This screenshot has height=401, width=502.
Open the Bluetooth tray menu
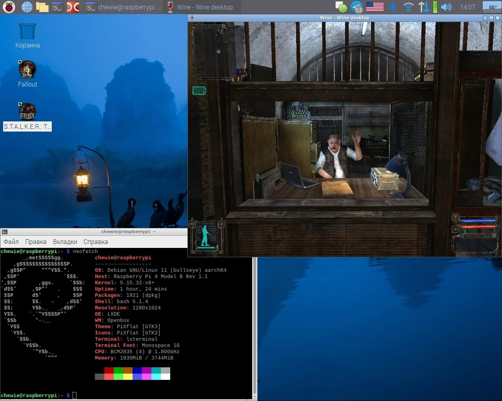pos(393,7)
